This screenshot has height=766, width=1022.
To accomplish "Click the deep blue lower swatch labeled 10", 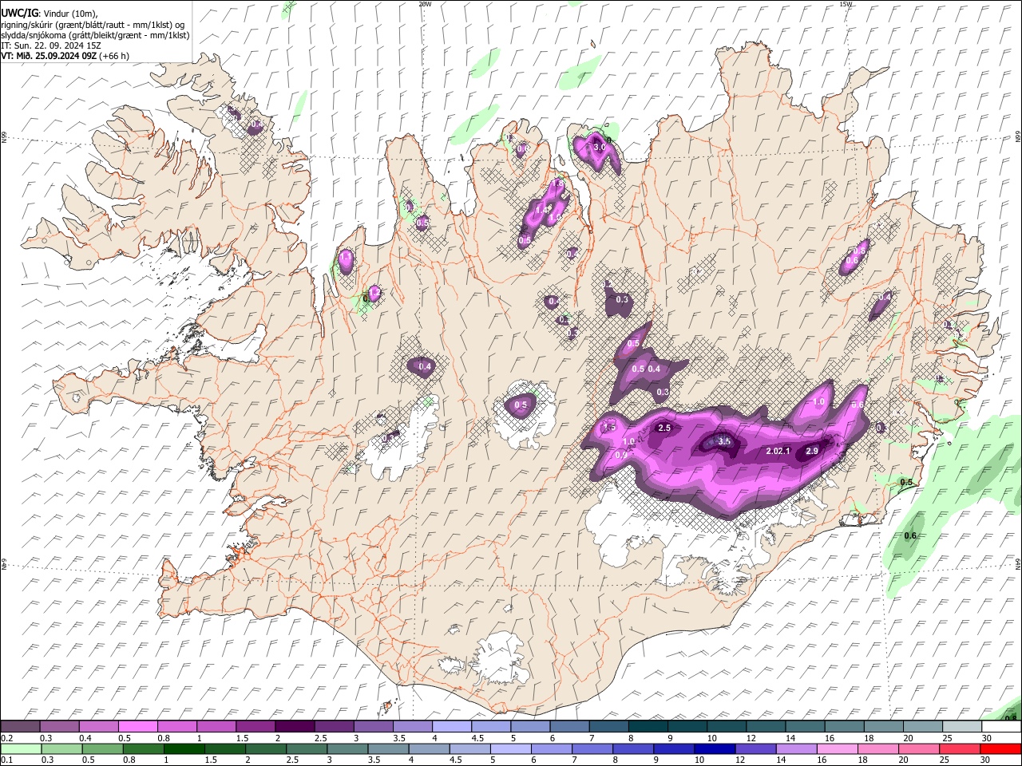I will point(715,748).
